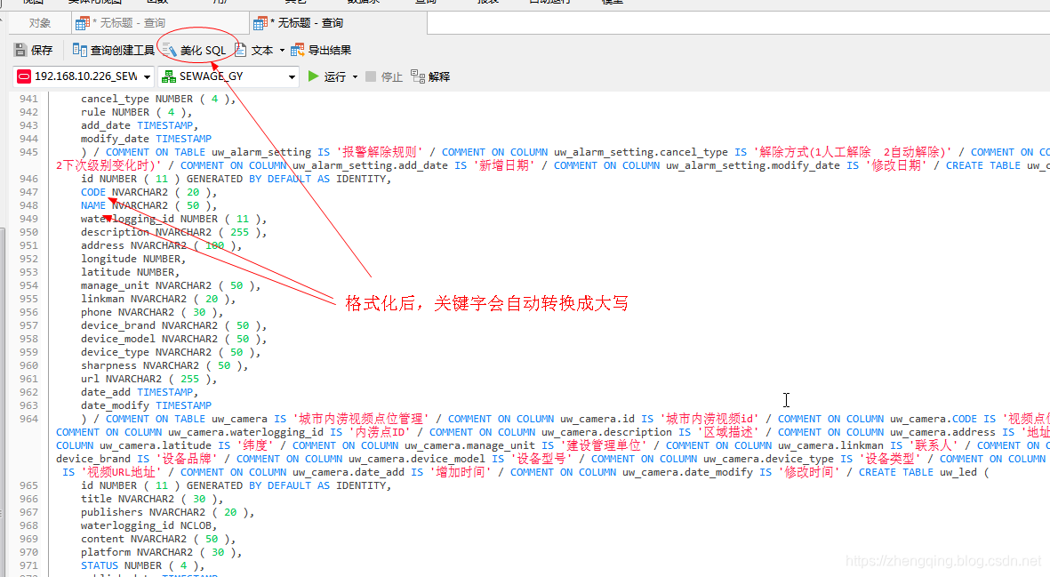
Task: Run the query with 运行
Action: pos(327,76)
